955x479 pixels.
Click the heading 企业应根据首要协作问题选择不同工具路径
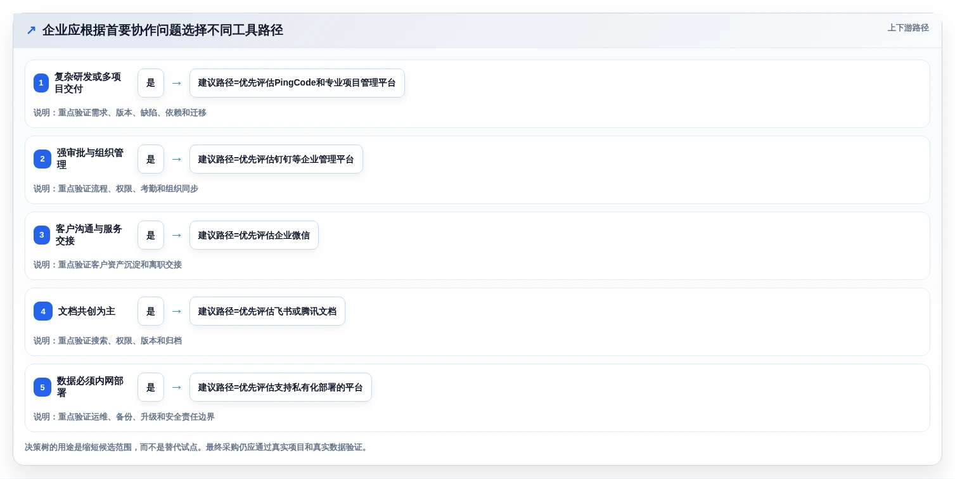(162, 30)
